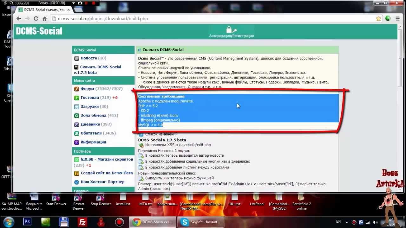Click the DCMS-Social site logo
This screenshot has width=406, height=228.
pyautogui.click(x=39, y=31)
